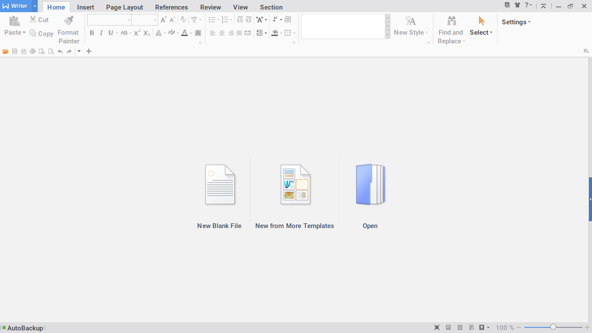Click the orange open-folder icon in quick access bar

click(6, 52)
